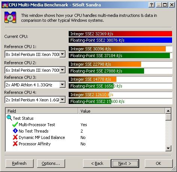The width and height of the screenshot is (177, 172).
Task: Select the 6x Intel Pentium III Xeon combo box
Action: click(x=35, y=70)
